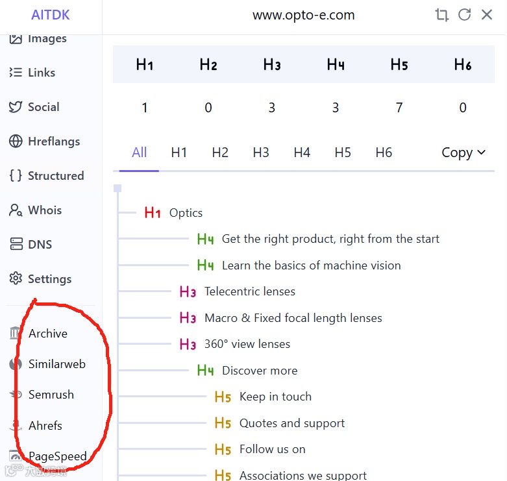Screen dimensions: 507x481
Task: Open the Similarweb link
Action: click(57, 364)
